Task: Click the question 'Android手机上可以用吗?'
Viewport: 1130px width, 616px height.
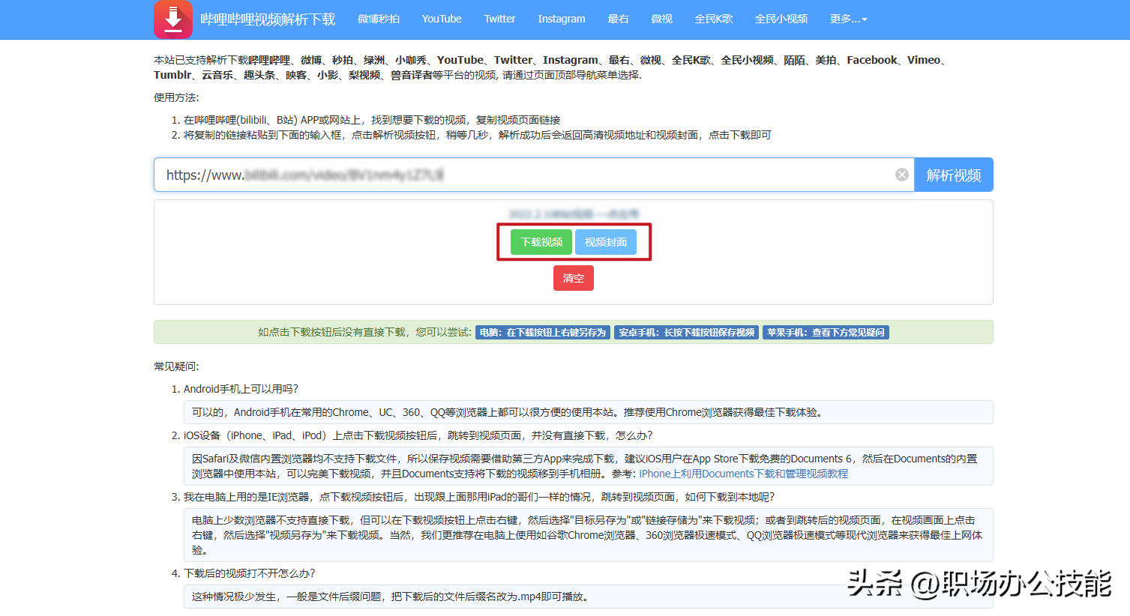Action: click(x=241, y=389)
